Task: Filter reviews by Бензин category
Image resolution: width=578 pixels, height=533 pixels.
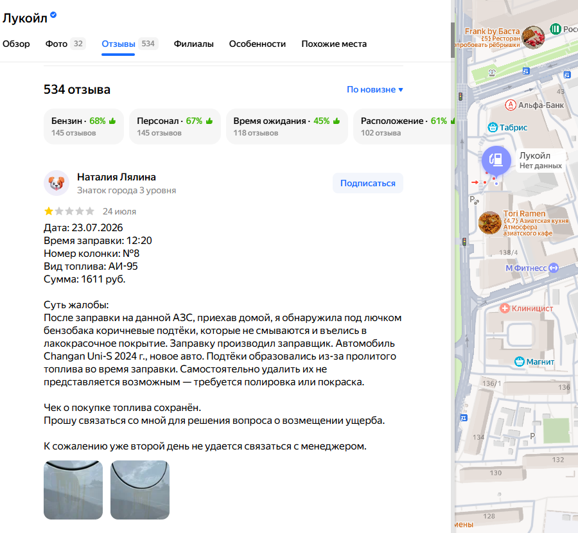Action: pyautogui.click(x=83, y=127)
